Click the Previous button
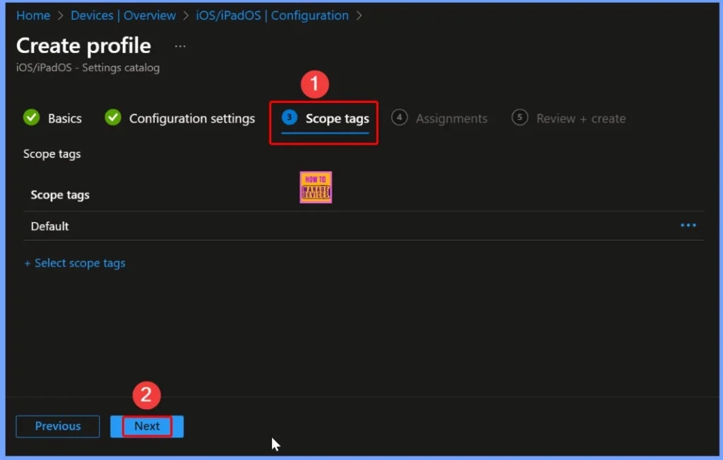The width and height of the screenshot is (723, 460). click(x=57, y=426)
